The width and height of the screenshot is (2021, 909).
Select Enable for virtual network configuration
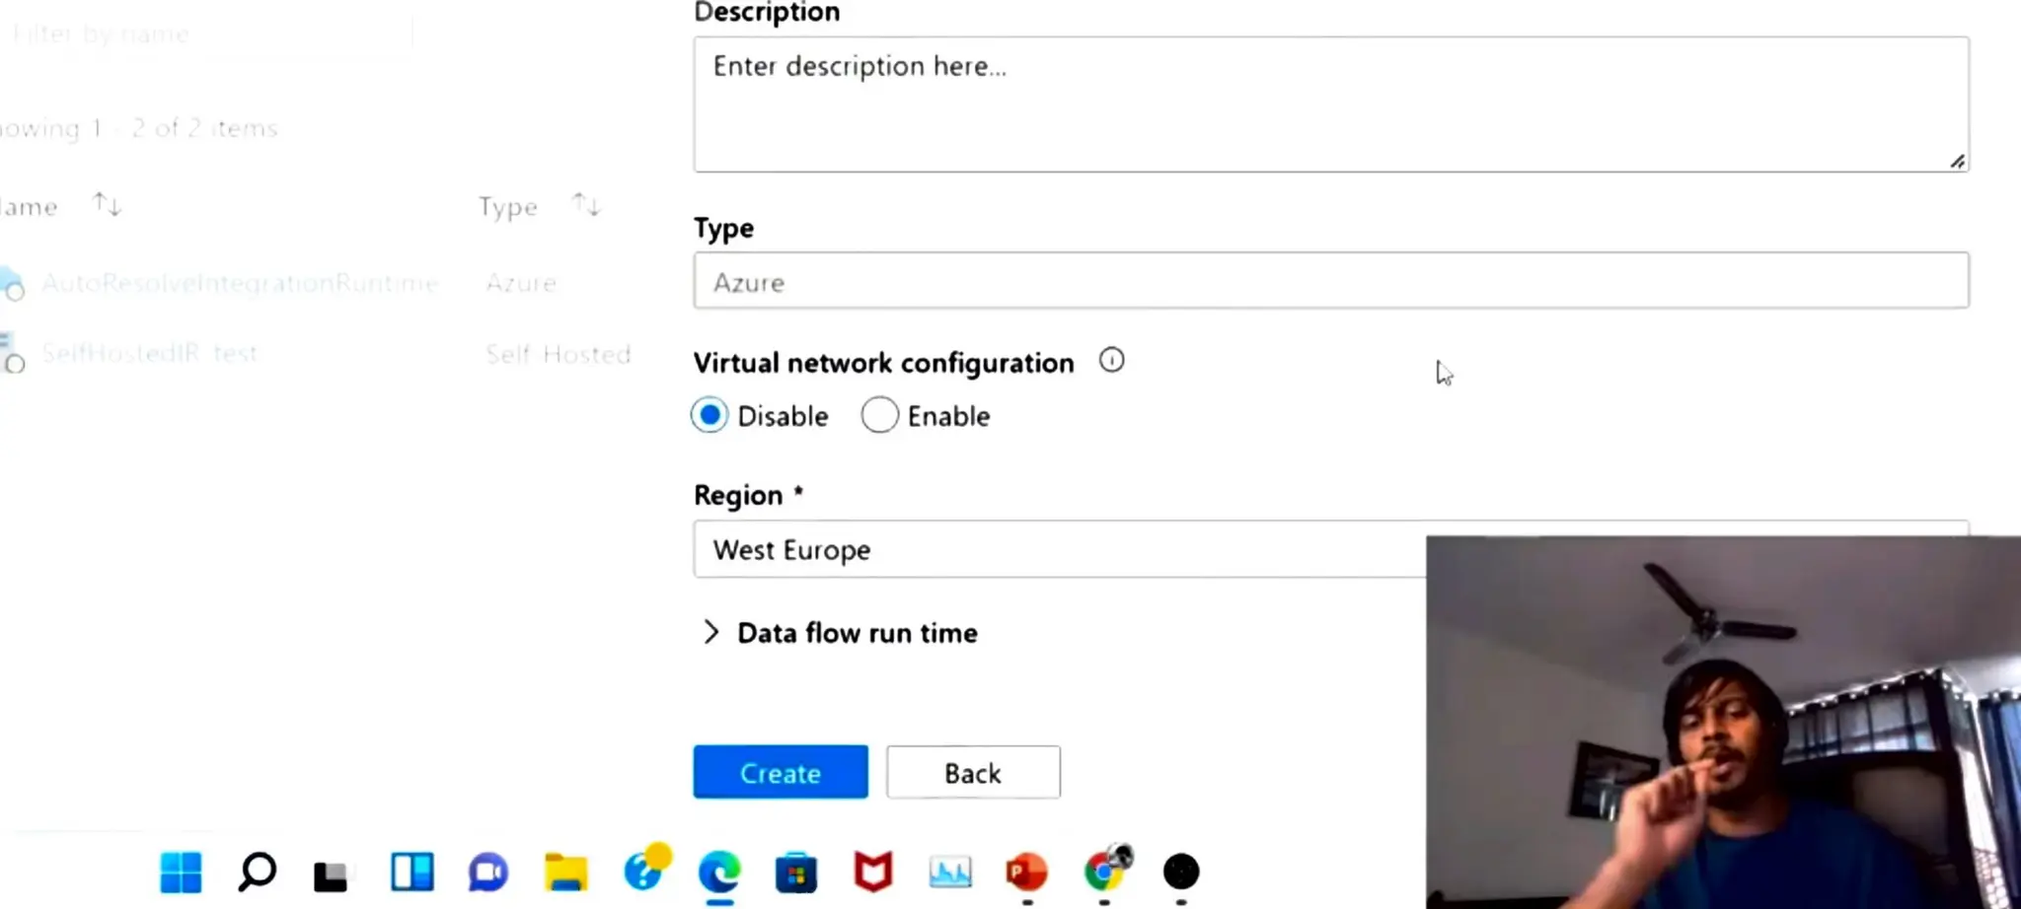879,416
